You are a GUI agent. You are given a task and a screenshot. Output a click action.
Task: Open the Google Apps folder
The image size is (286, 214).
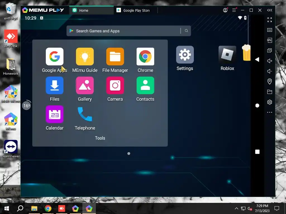coord(54,57)
